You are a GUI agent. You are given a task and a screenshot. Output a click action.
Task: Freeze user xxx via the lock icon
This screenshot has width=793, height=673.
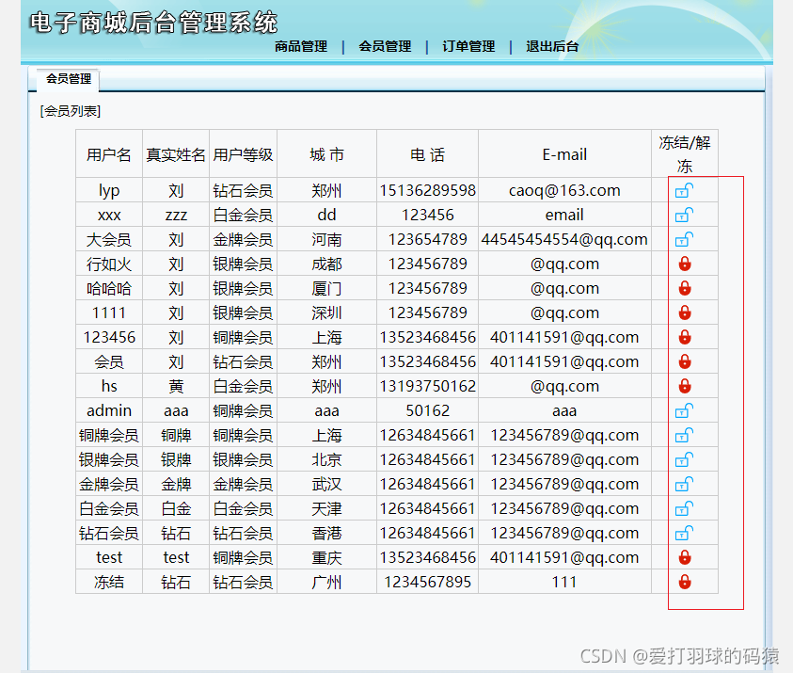[684, 215]
